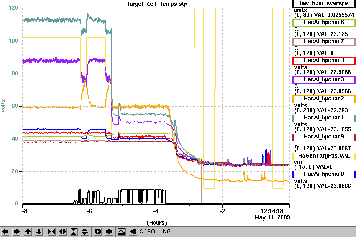356x237 pixels.
Task: Select the yellow HaGenTargPos.VAL legend box
Action: point(324,156)
